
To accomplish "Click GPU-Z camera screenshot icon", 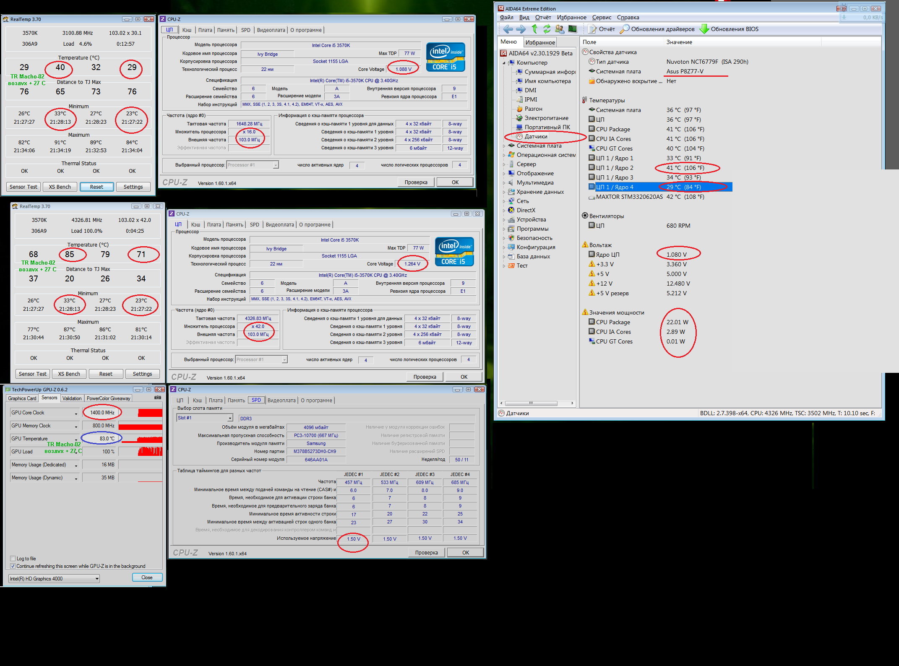I will pyautogui.click(x=158, y=397).
